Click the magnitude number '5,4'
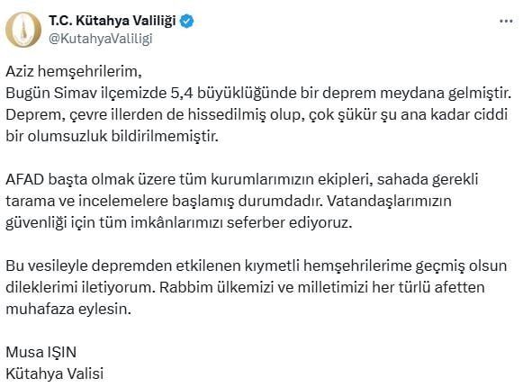 182,94
